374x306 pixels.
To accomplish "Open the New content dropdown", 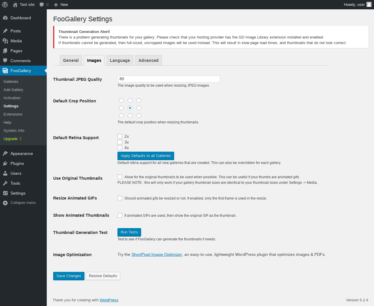I will [x=61, y=5].
